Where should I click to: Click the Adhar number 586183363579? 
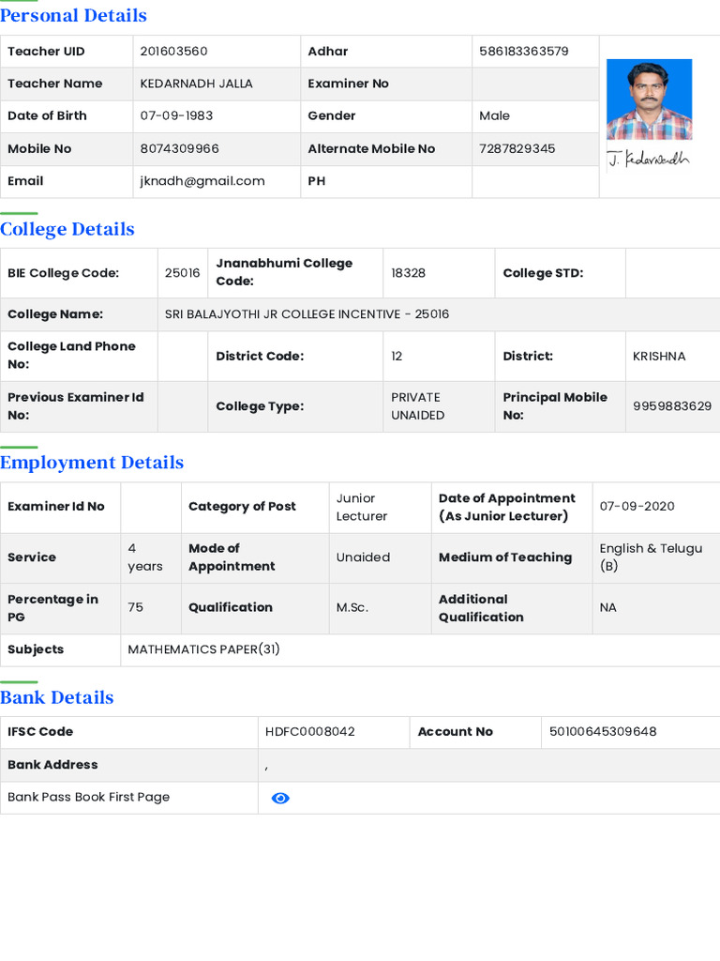click(x=524, y=52)
